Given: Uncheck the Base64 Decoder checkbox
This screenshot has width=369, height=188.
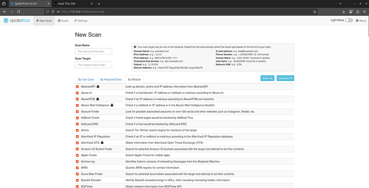Looking at the screenshot, I should 77,180.
